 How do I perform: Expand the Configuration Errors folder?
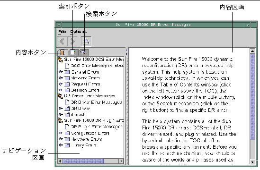(x=61, y=133)
